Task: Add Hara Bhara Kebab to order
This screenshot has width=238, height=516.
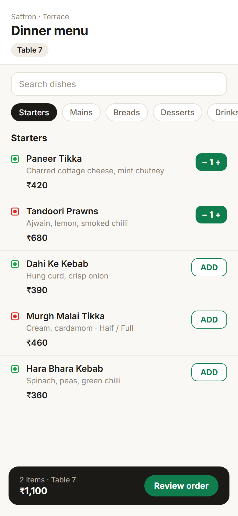Action: (x=209, y=372)
